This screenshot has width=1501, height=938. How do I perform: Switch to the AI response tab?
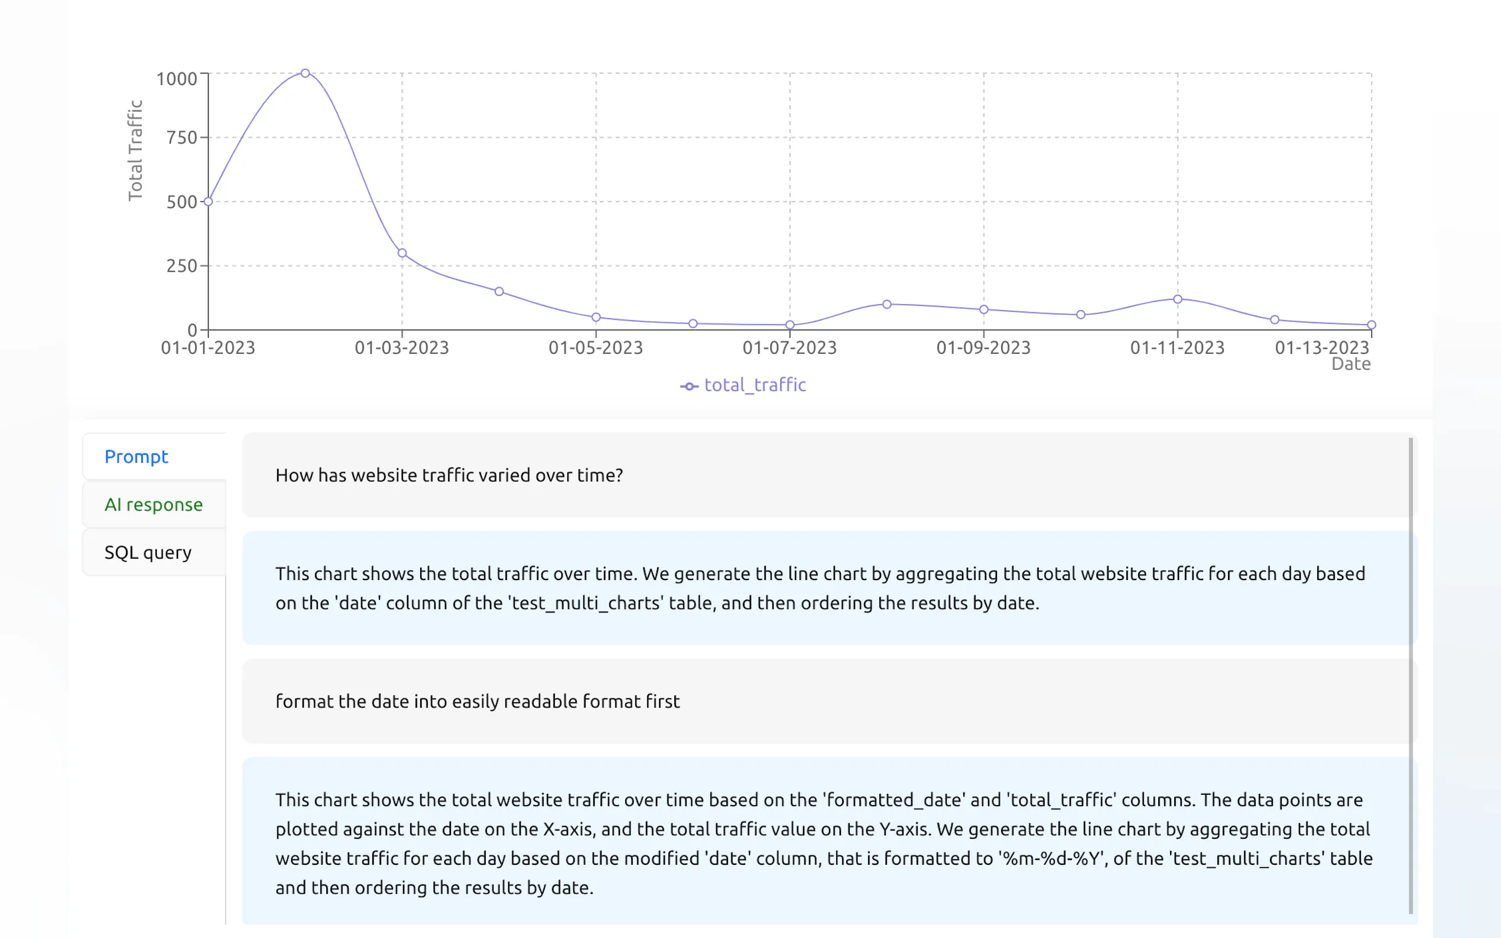[153, 504]
